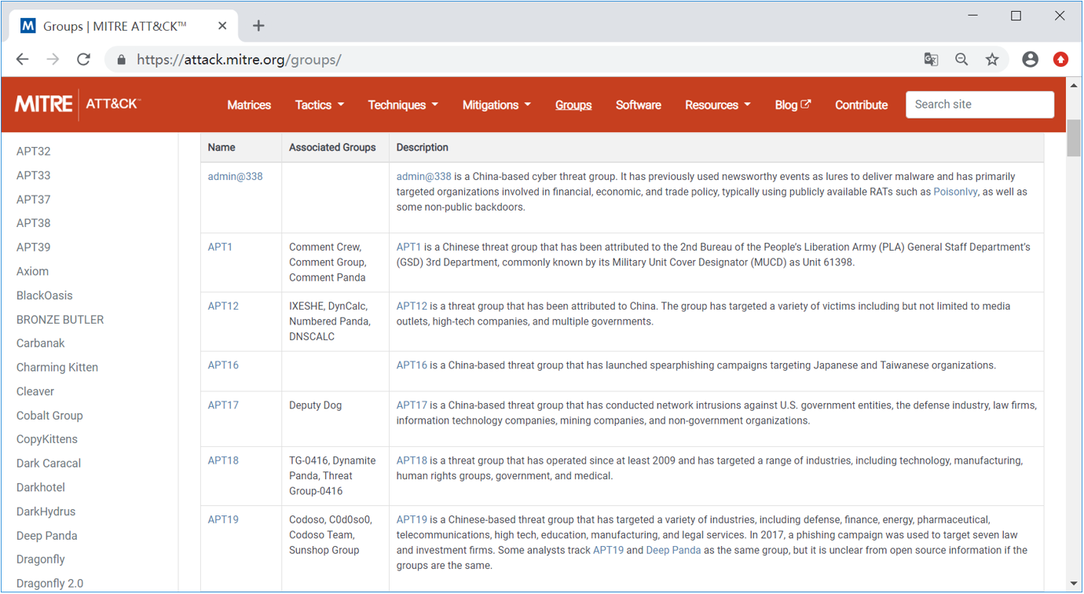Click the scrollbar up arrow

(x=1074, y=84)
